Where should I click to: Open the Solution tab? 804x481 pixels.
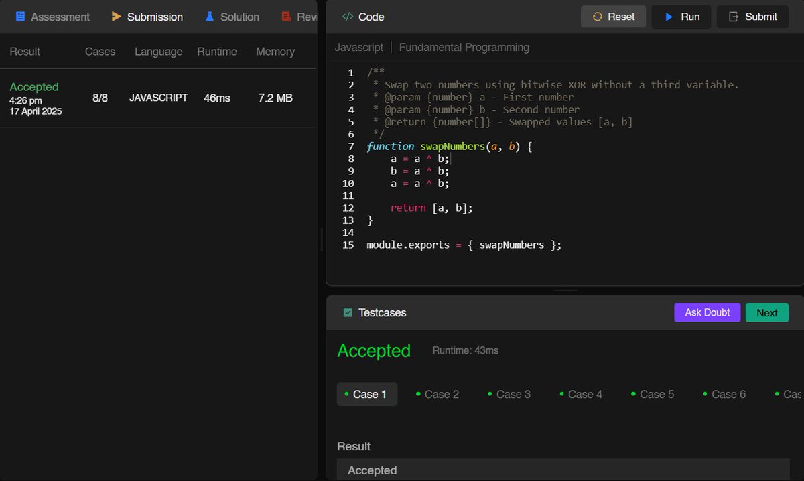click(231, 17)
